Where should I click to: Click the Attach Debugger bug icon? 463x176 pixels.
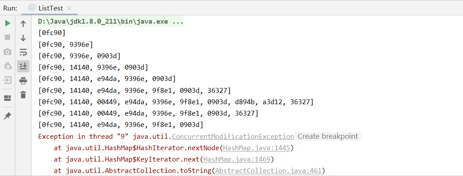pos(8,66)
